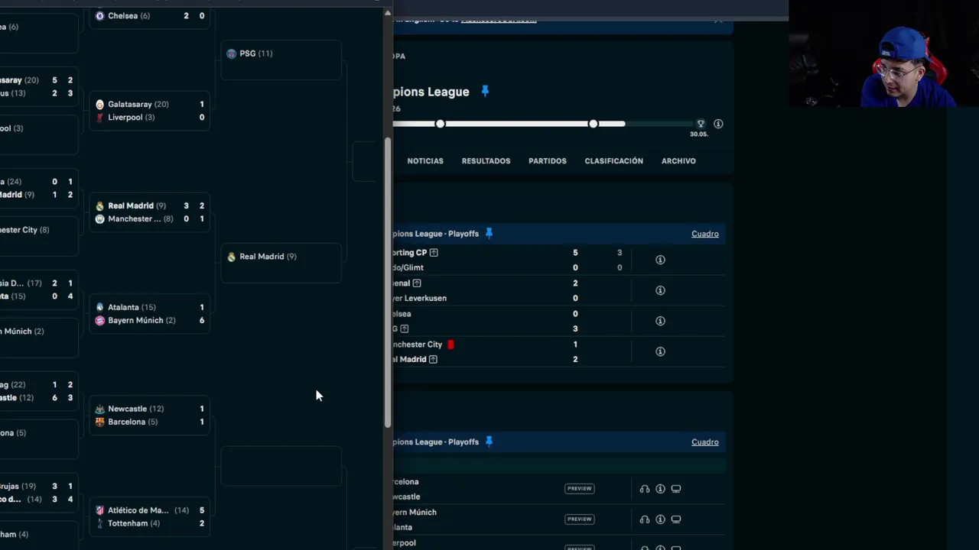This screenshot has height=550, width=979.
Task: Click Real Madrid crest in the 3-2 tie
Action: 99,205
